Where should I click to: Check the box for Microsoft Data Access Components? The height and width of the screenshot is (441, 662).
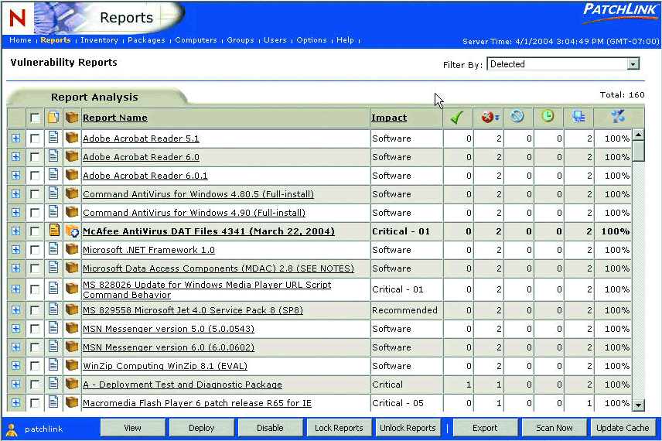pos(35,268)
